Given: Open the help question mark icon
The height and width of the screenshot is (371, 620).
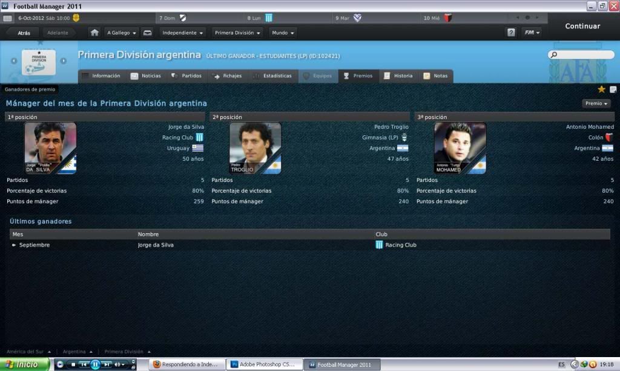Looking at the screenshot, I should [x=511, y=33].
